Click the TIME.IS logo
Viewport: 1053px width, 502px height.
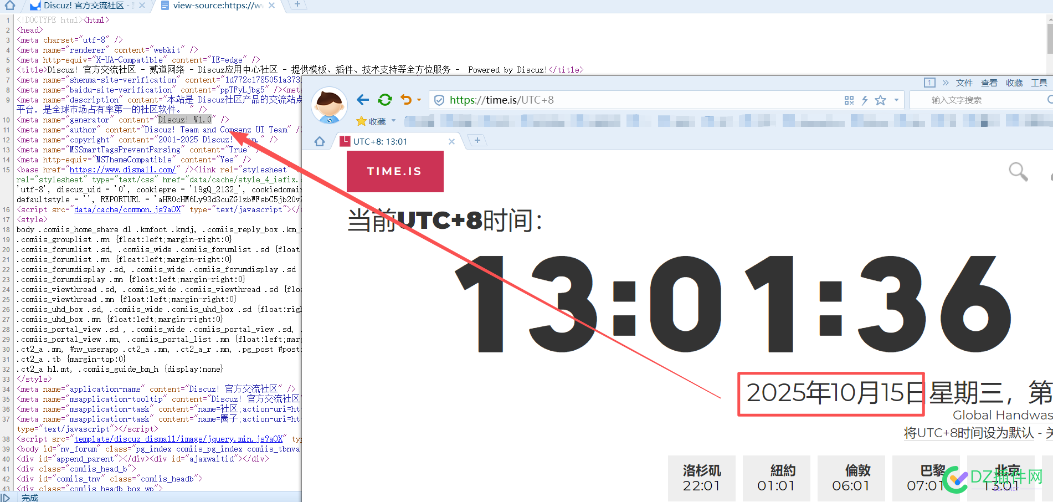pos(395,171)
